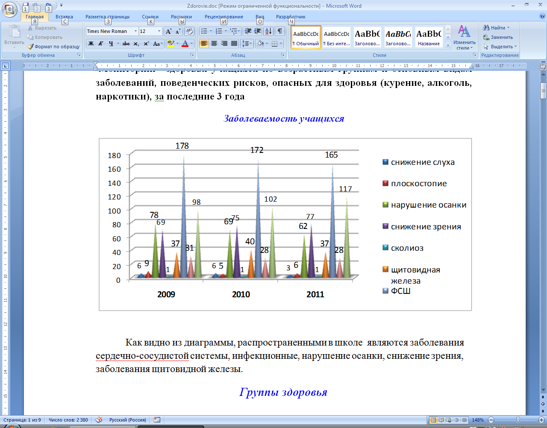Image resolution: width=547 pixels, height=428 pixels.
Task: Switch to Full Screen Reading view
Action: tap(441, 420)
